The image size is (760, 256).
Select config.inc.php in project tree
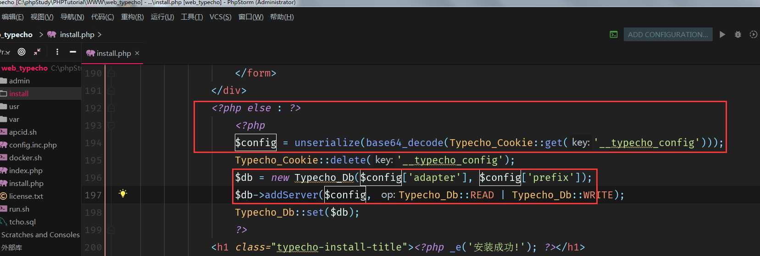[x=33, y=145]
